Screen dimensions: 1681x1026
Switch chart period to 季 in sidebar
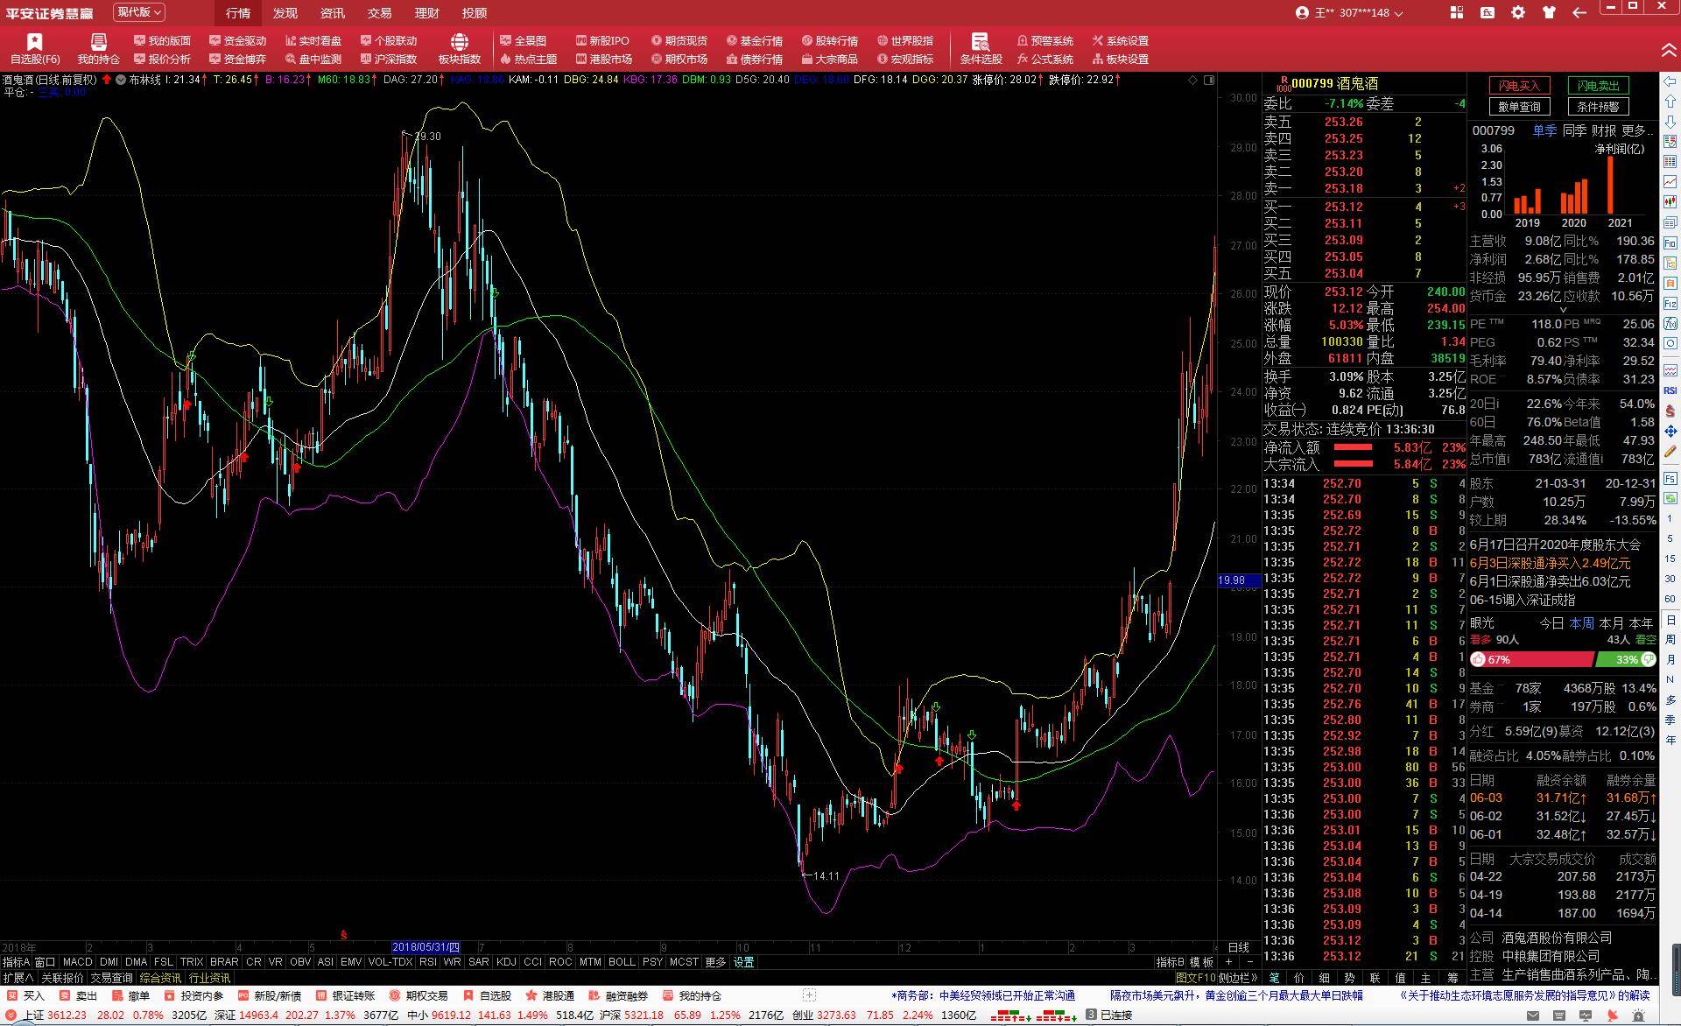click(x=1670, y=720)
